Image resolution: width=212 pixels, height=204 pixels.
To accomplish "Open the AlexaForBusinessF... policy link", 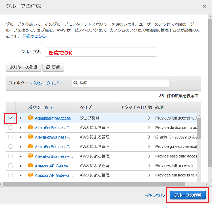I will (x=54, y=137).
